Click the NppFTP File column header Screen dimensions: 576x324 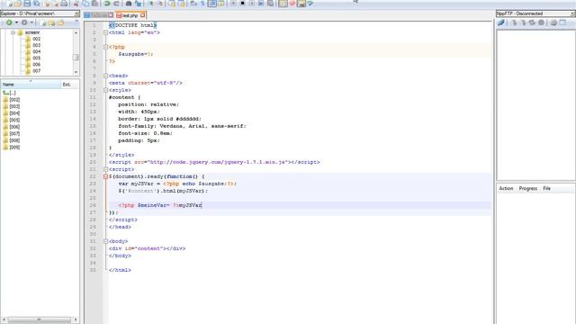point(546,188)
